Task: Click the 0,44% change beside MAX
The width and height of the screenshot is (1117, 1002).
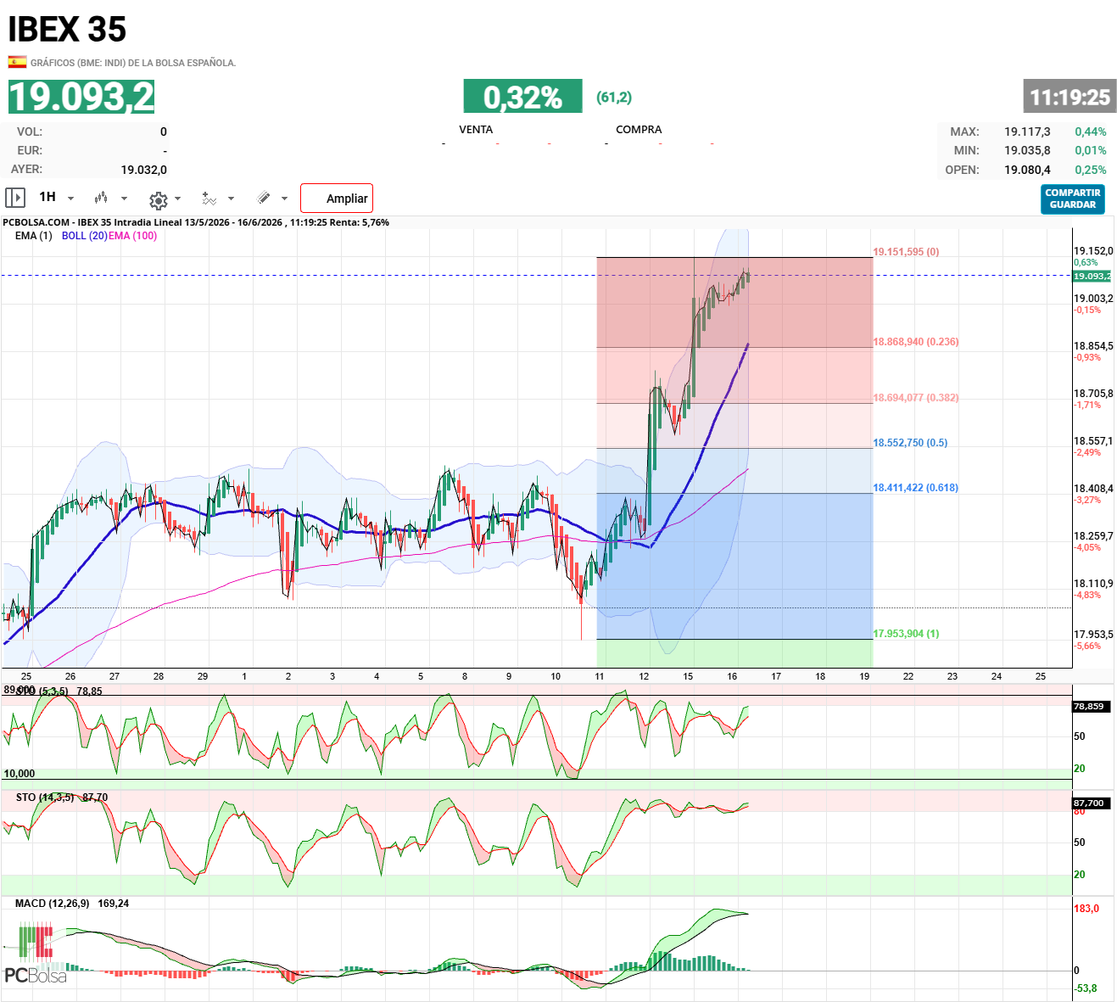Action: pos(1091,132)
